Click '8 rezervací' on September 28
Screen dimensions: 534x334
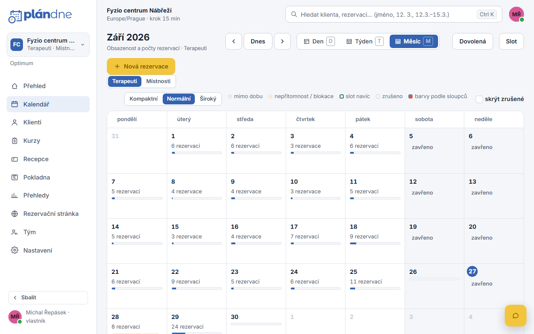tap(126, 326)
